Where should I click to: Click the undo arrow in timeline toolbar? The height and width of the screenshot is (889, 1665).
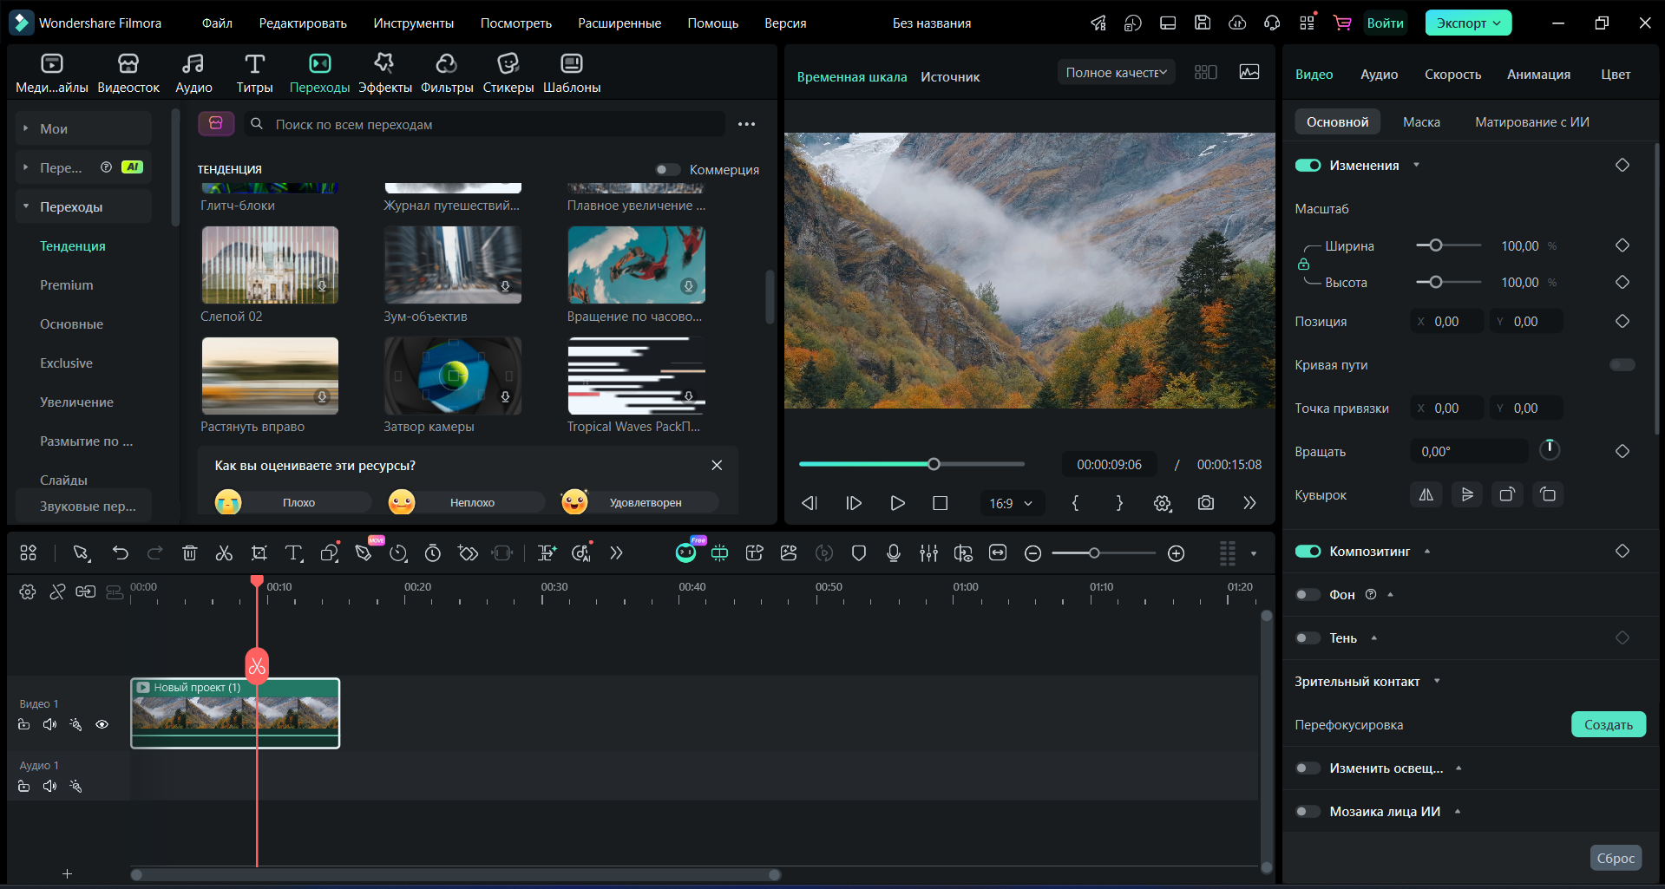pos(121,553)
